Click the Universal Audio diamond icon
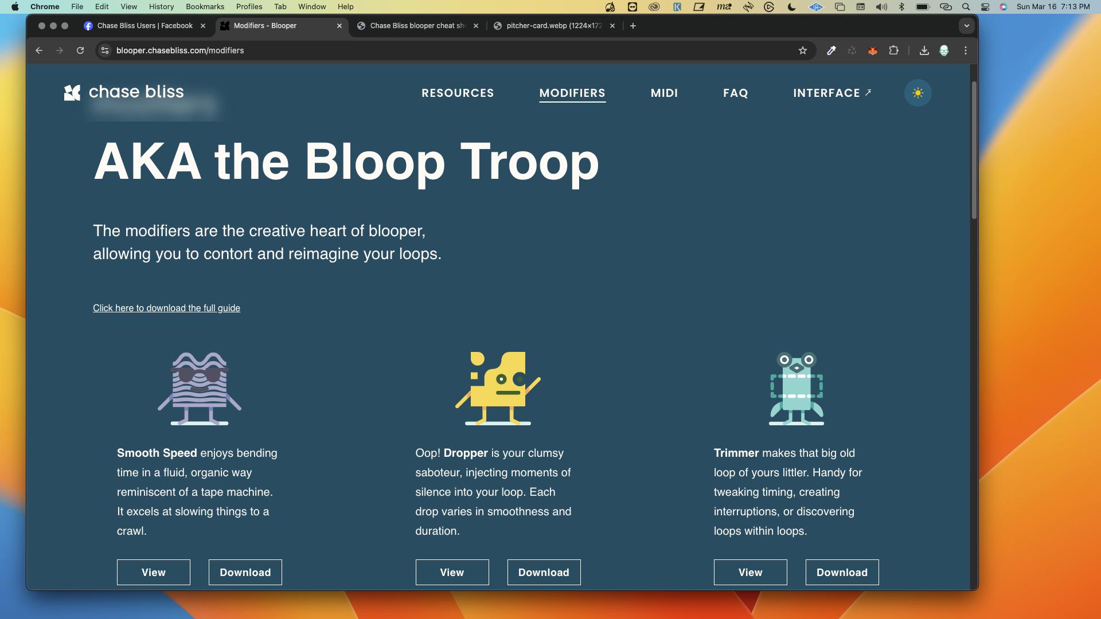This screenshot has height=619, width=1101. pos(816,7)
